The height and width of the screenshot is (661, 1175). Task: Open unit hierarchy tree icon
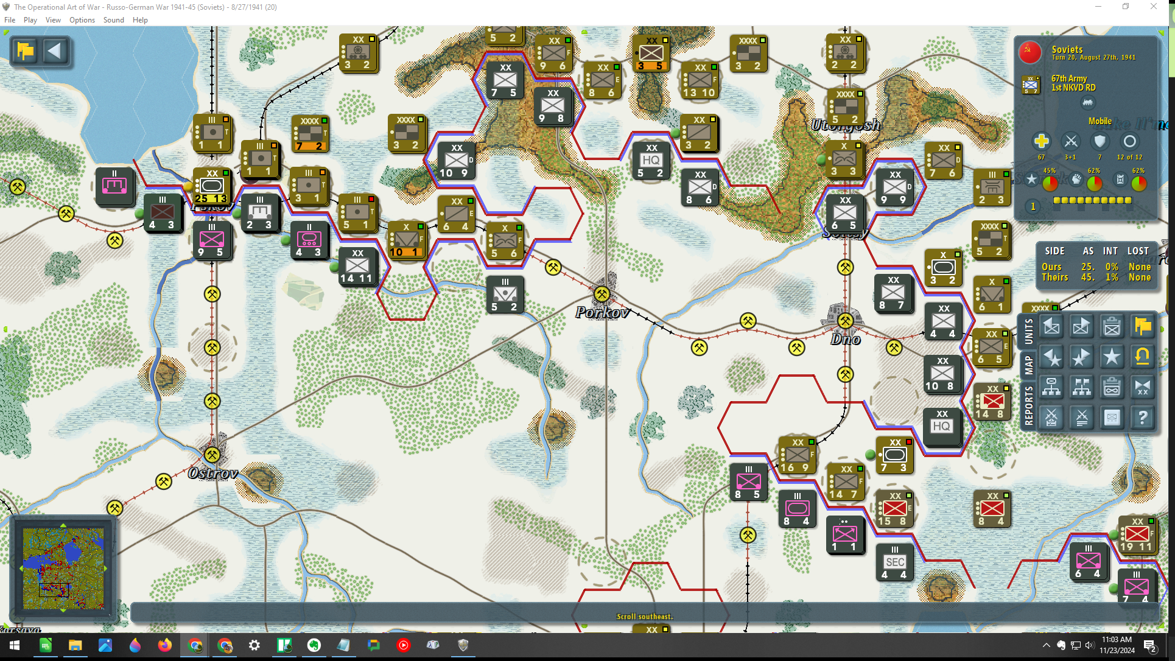pos(1051,387)
